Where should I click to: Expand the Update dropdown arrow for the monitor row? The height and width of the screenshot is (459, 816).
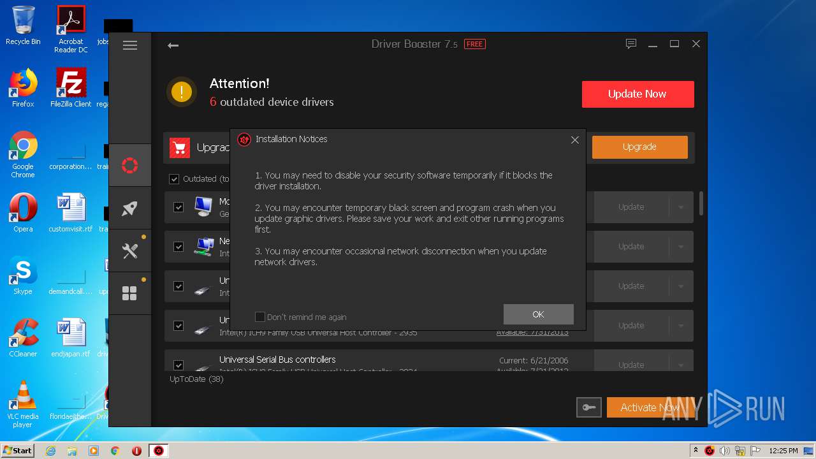[x=681, y=207]
